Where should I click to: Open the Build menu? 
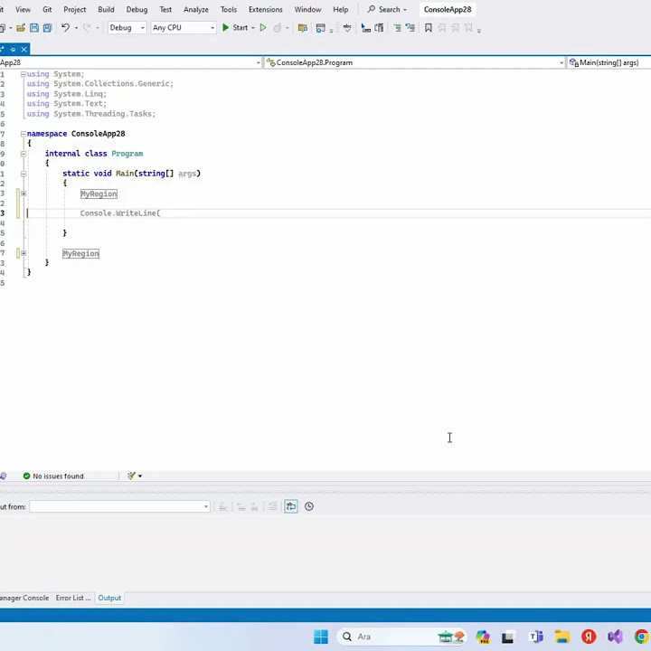coord(106,9)
